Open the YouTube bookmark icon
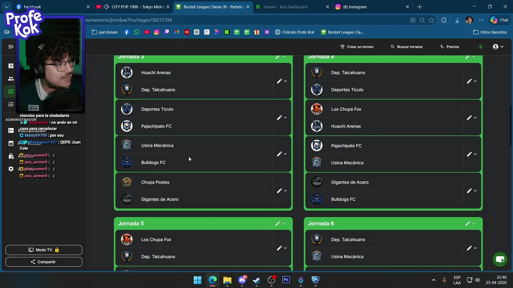Image resolution: width=513 pixels, height=288 pixels. [147, 32]
